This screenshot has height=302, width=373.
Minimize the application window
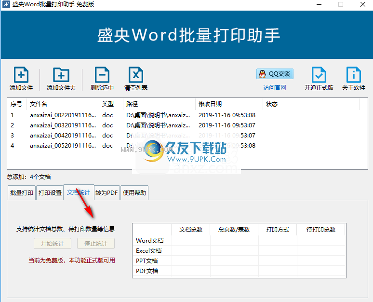tap(319, 4)
